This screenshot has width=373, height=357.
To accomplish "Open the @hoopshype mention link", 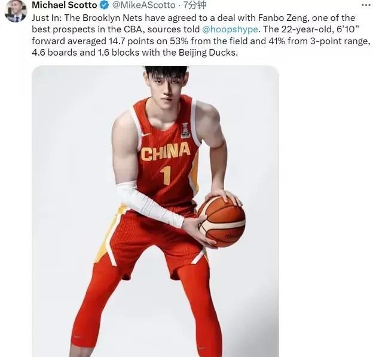I will (x=230, y=29).
